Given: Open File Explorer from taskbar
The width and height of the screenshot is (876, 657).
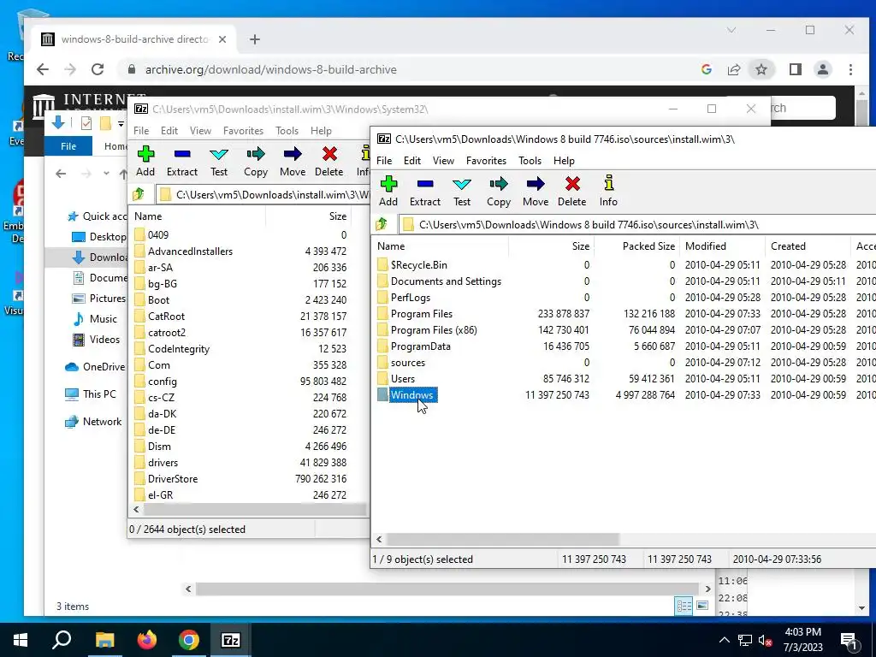Looking at the screenshot, I should [104, 640].
